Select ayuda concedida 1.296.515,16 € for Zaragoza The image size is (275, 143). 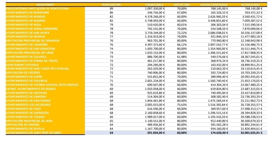click(x=218, y=113)
